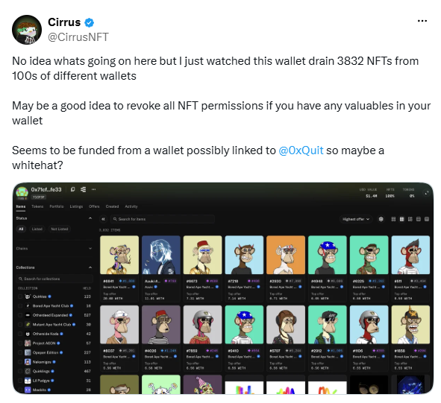Click the Search for items field
The image size is (441, 403).
163,219
